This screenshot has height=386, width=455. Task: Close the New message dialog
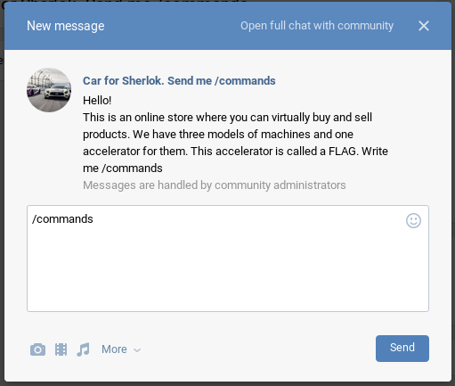click(x=424, y=26)
